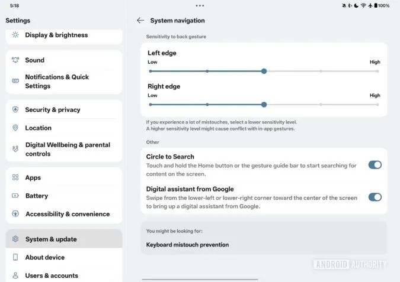Click the Wi-Fi status bar icon
400x282 pixels.
(363, 5)
